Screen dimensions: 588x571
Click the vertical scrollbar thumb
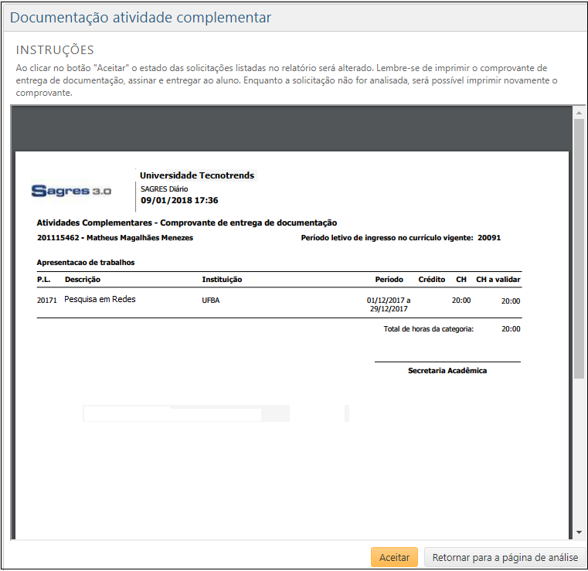[x=579, y=247]
